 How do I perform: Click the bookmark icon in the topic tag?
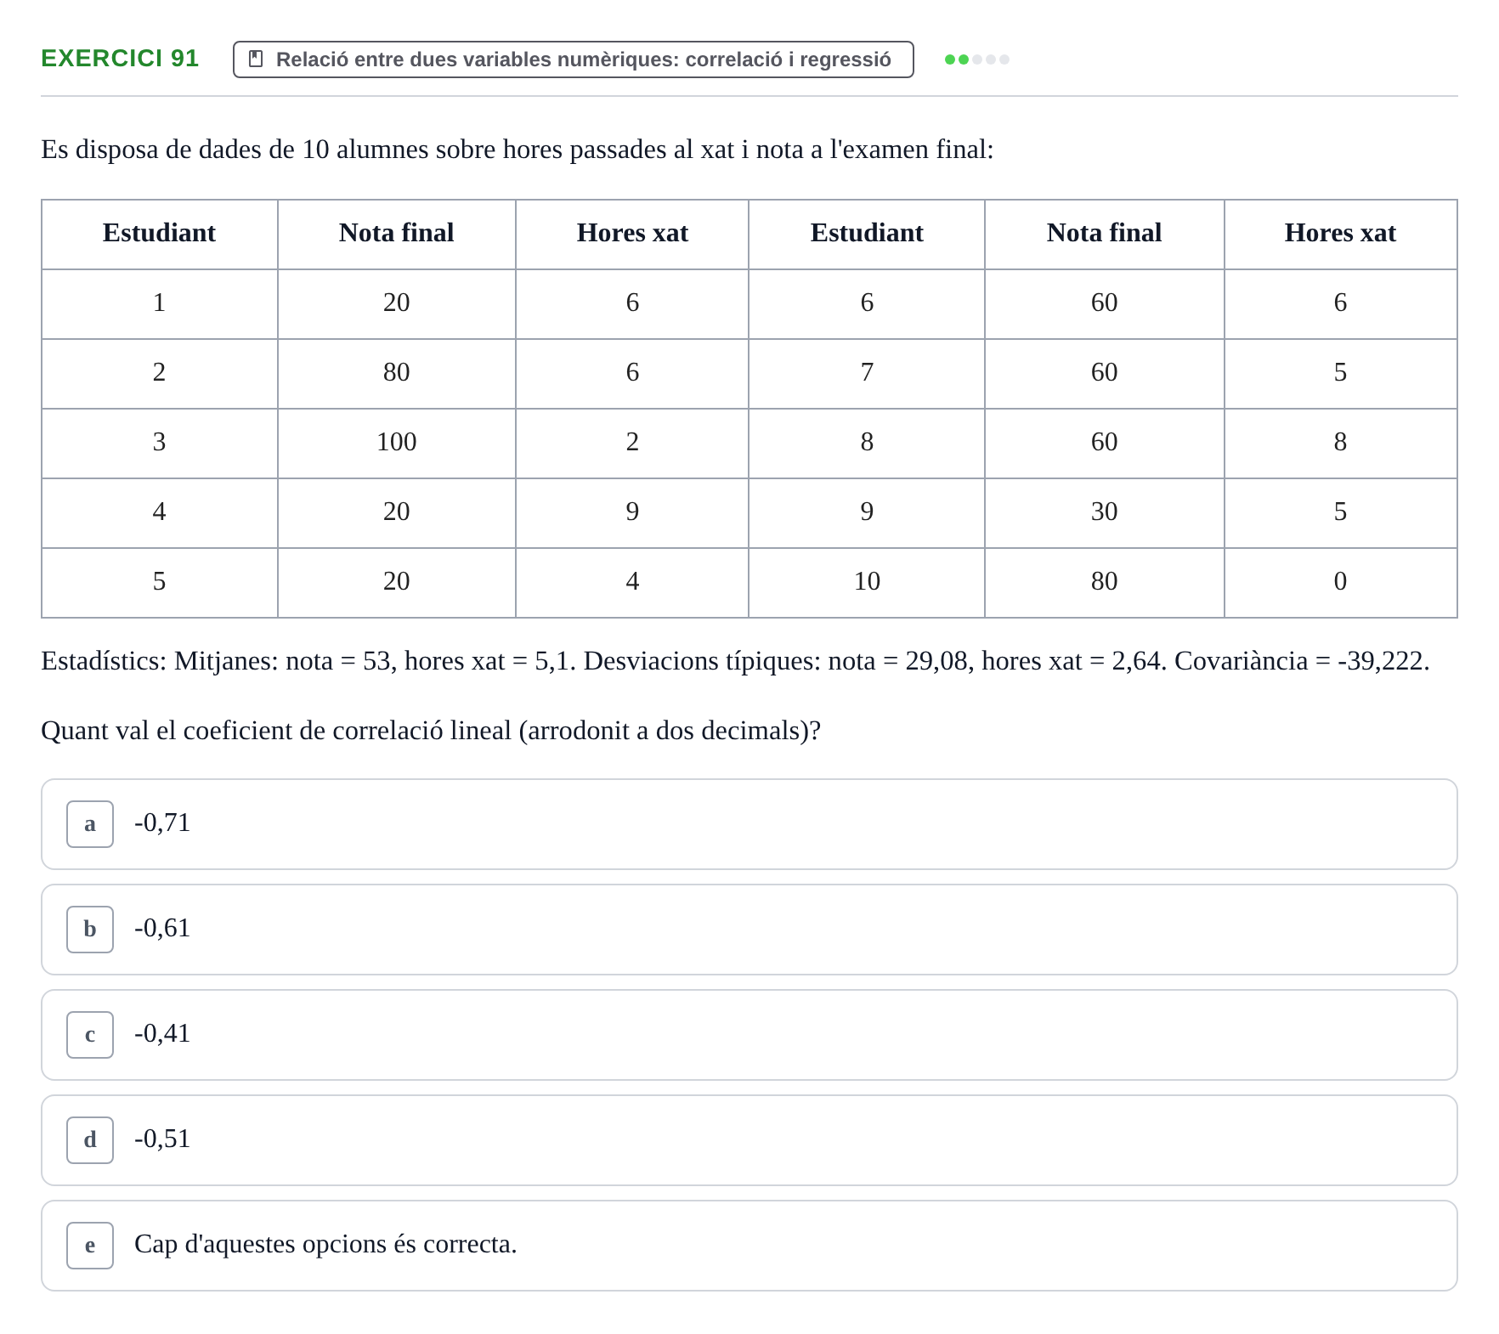(255, 59)
